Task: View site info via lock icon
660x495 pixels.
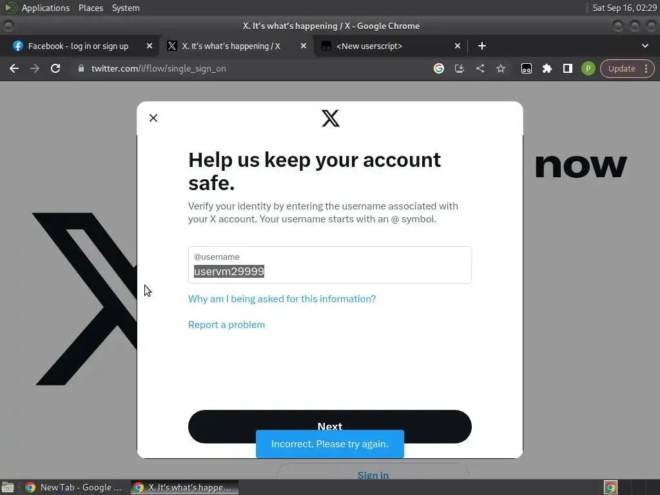Action: tap(81, 68)
